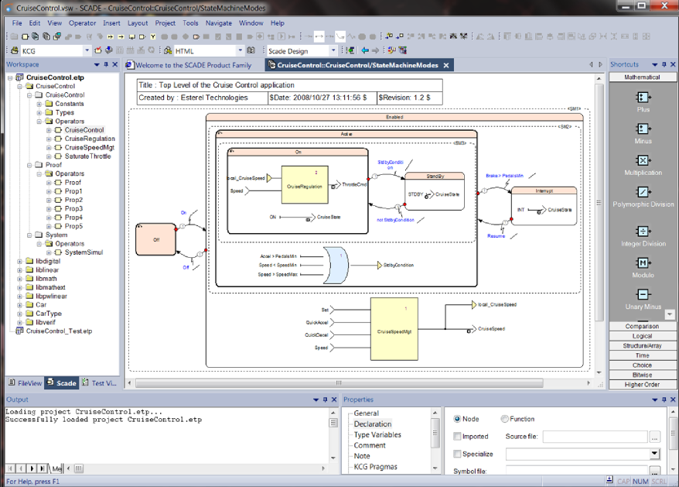The width and height of the screenshot is (679, 487).
Task: Open the Scade Design dropdown
Action: pos(333,51)
